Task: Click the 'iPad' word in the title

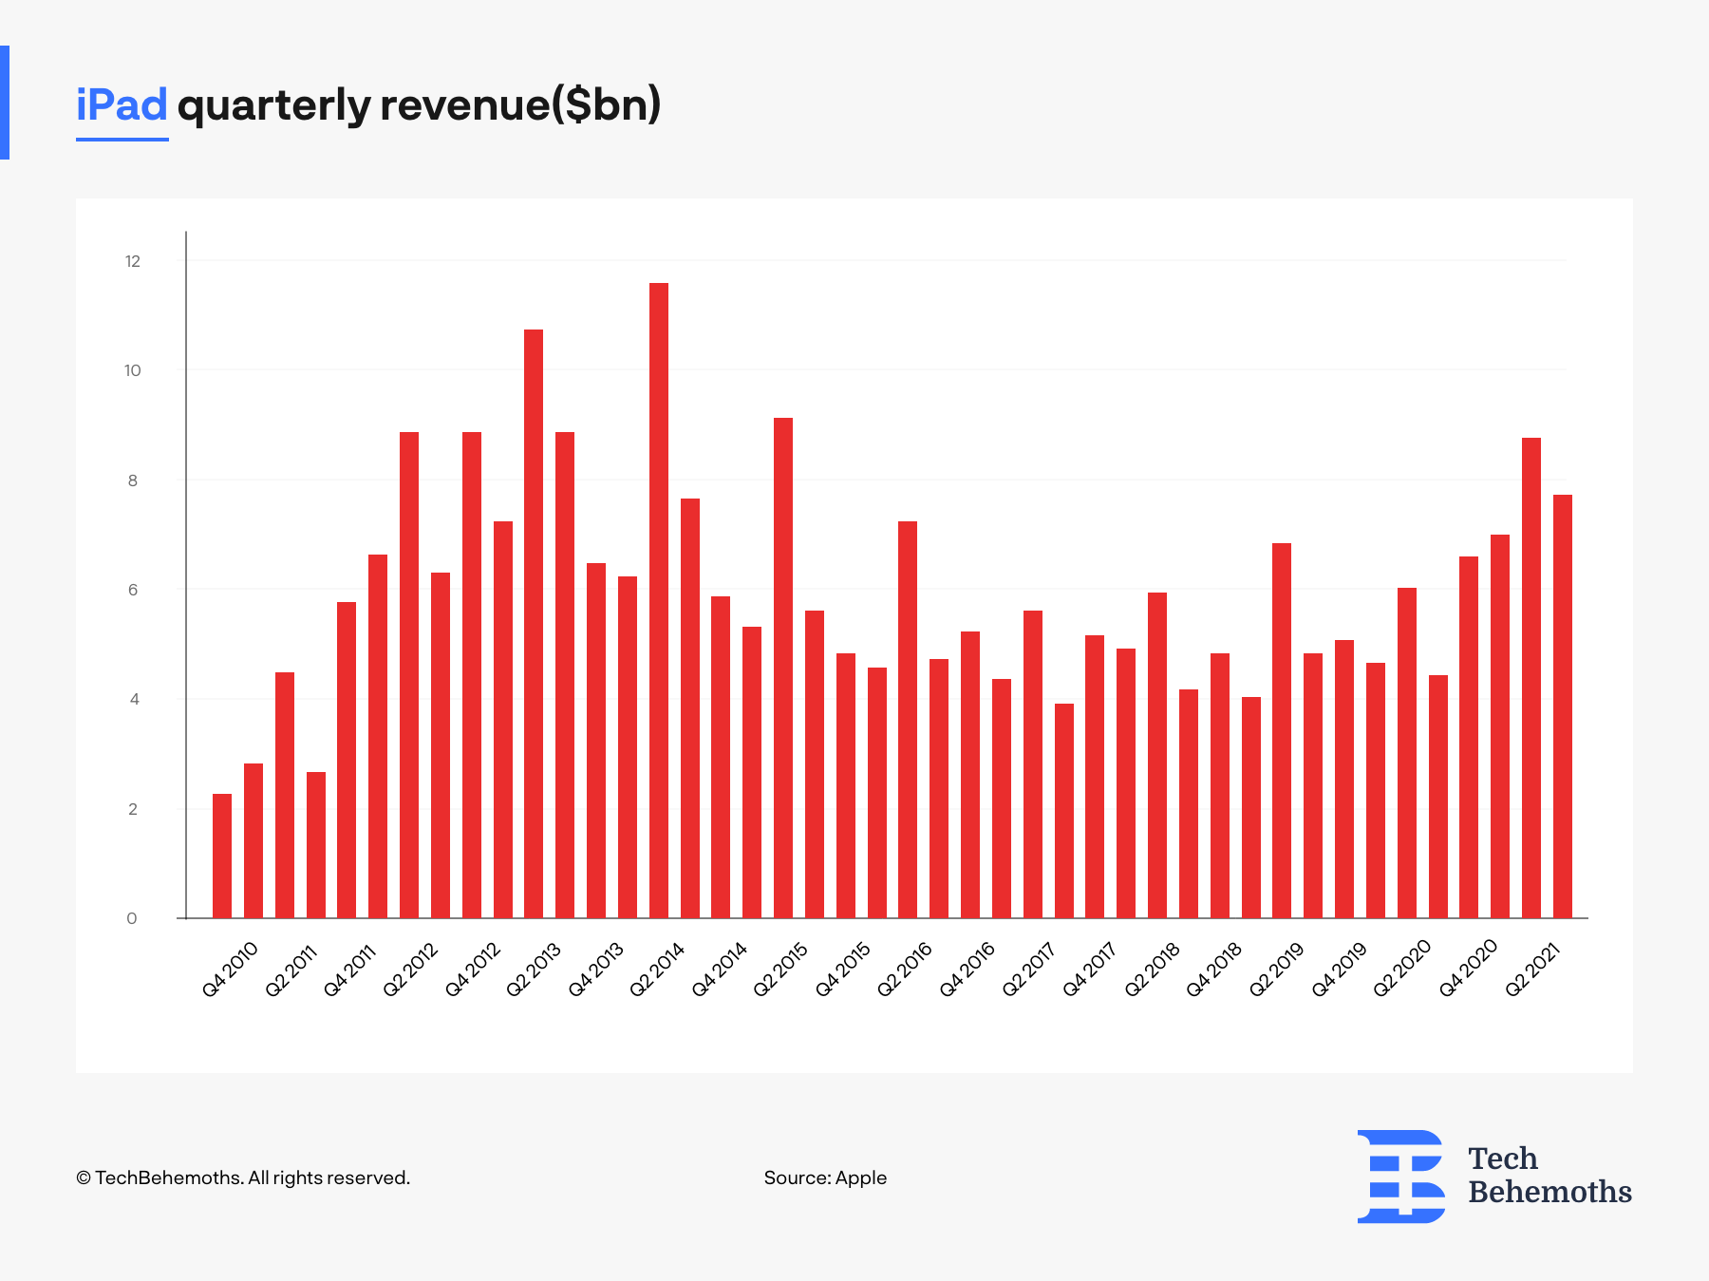Action: click(122, 104)
